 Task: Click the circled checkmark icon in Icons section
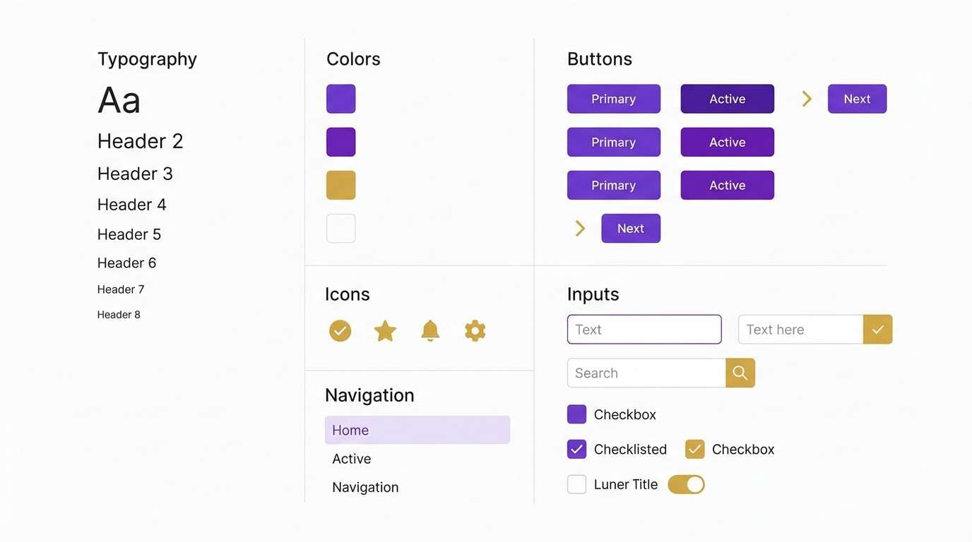(340, 330)
